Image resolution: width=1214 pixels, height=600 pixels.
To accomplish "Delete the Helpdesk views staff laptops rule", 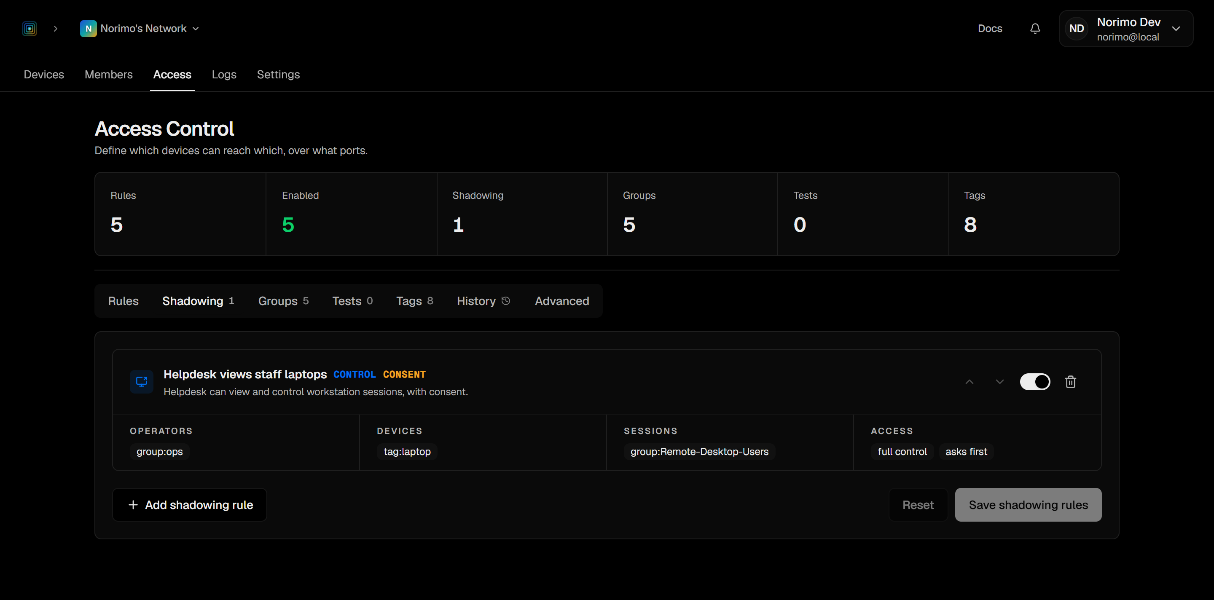I will [1070, 382].
